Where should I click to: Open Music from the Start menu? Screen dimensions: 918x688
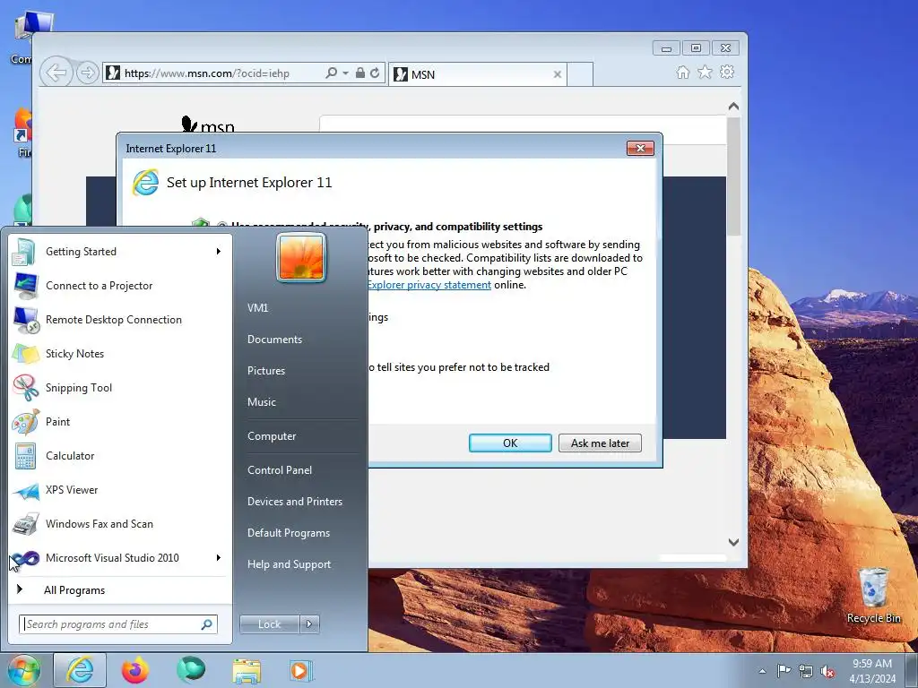(261, 402)
